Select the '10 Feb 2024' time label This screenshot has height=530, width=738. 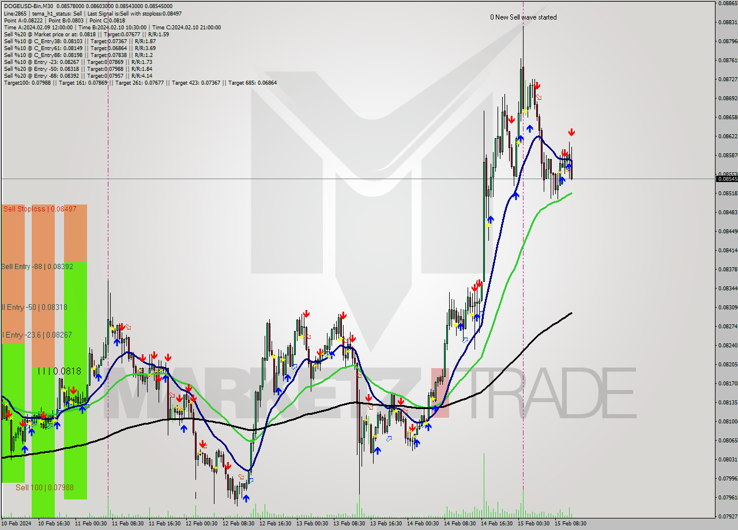point(17,524)
